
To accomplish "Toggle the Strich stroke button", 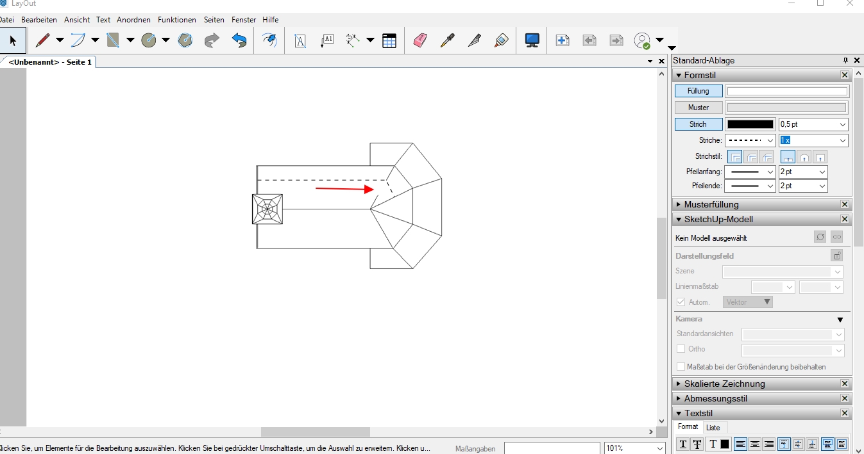I will 698,124.
